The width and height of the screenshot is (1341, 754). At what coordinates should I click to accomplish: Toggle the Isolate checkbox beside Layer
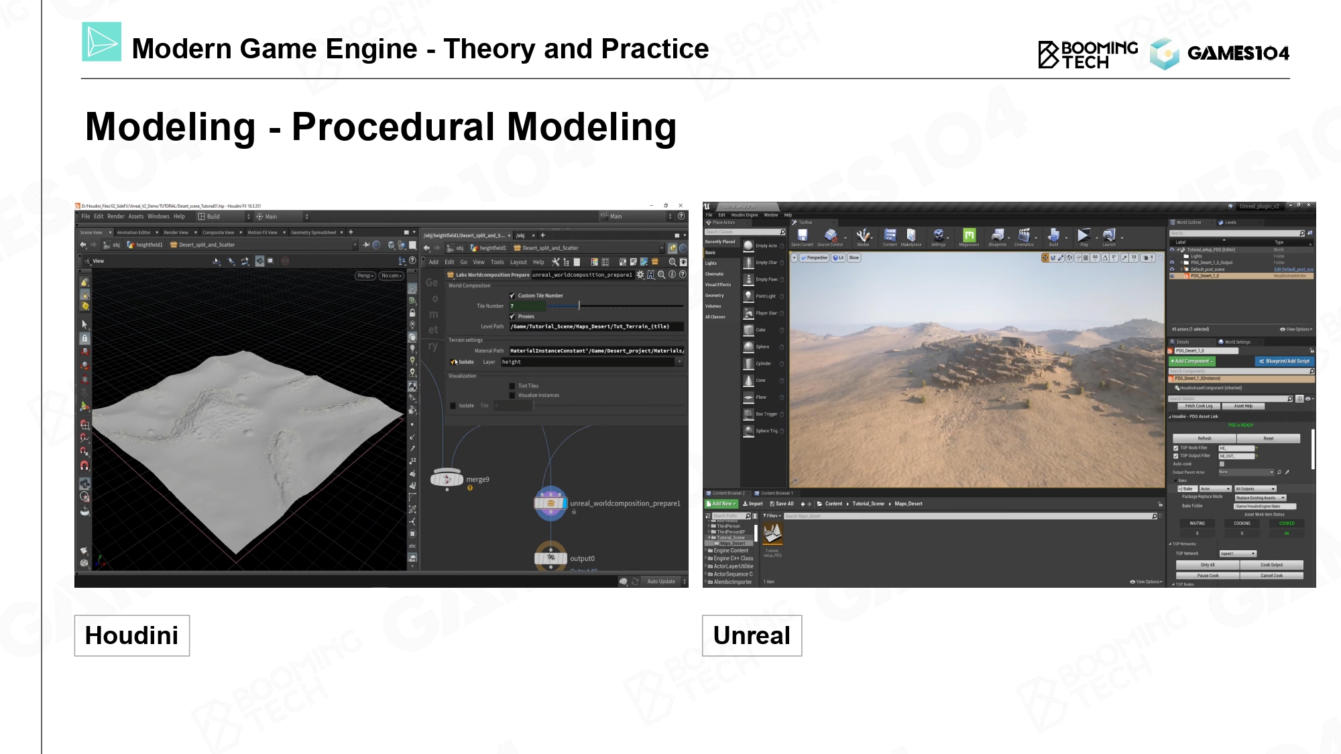click(454, 362)
